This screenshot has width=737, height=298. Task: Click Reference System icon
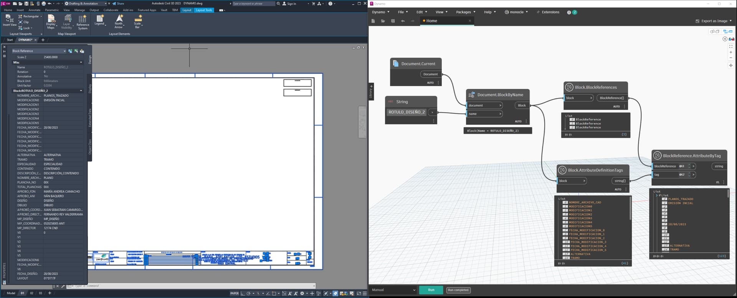click(83, 22)
